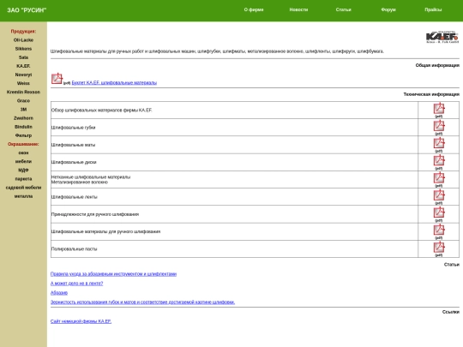Open Статьи in top navigation
Screen dimensions: 463x347
click(344, 9)
